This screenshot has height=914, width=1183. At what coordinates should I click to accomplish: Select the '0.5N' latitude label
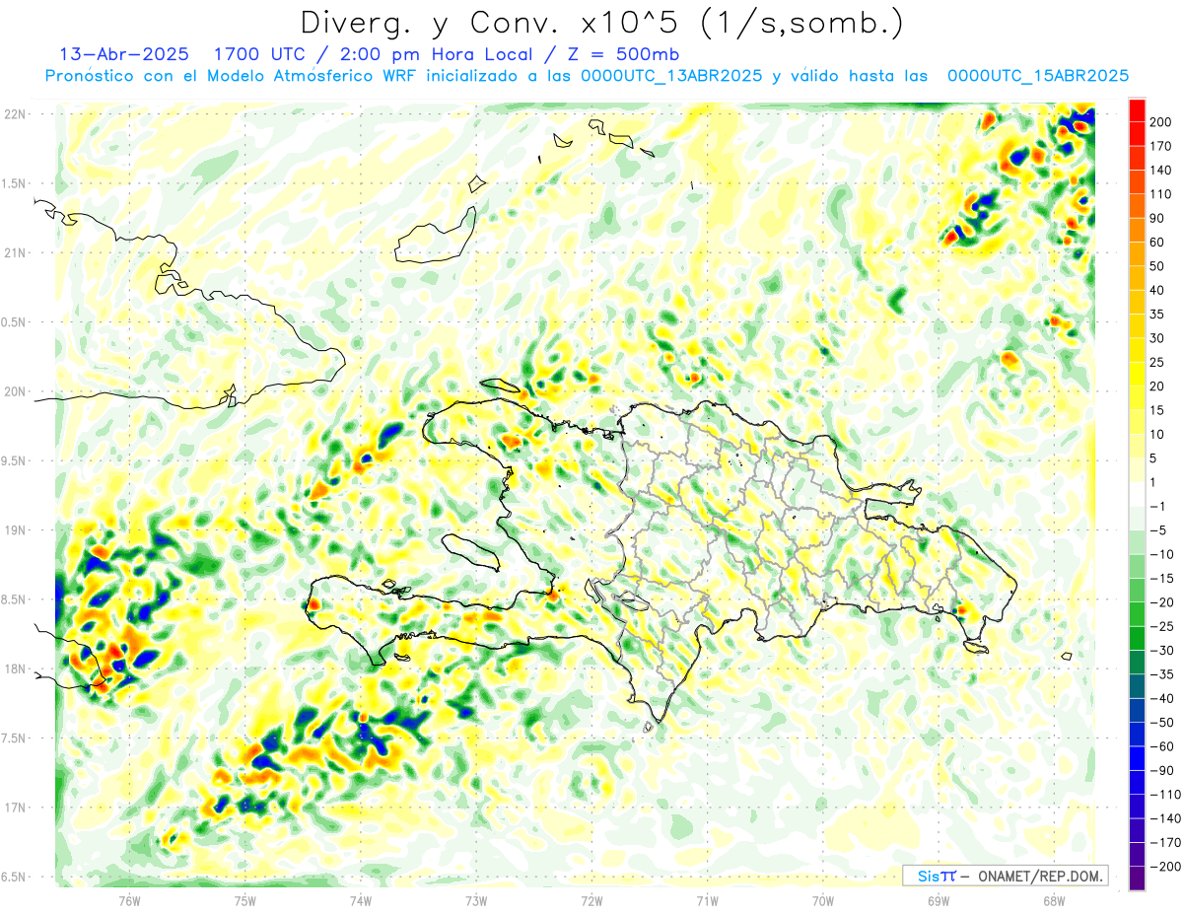coord(15,322)
